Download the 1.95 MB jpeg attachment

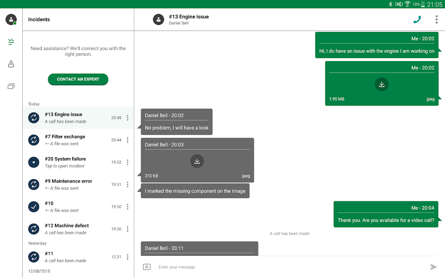pyautogui.click(x=382, y=84)
